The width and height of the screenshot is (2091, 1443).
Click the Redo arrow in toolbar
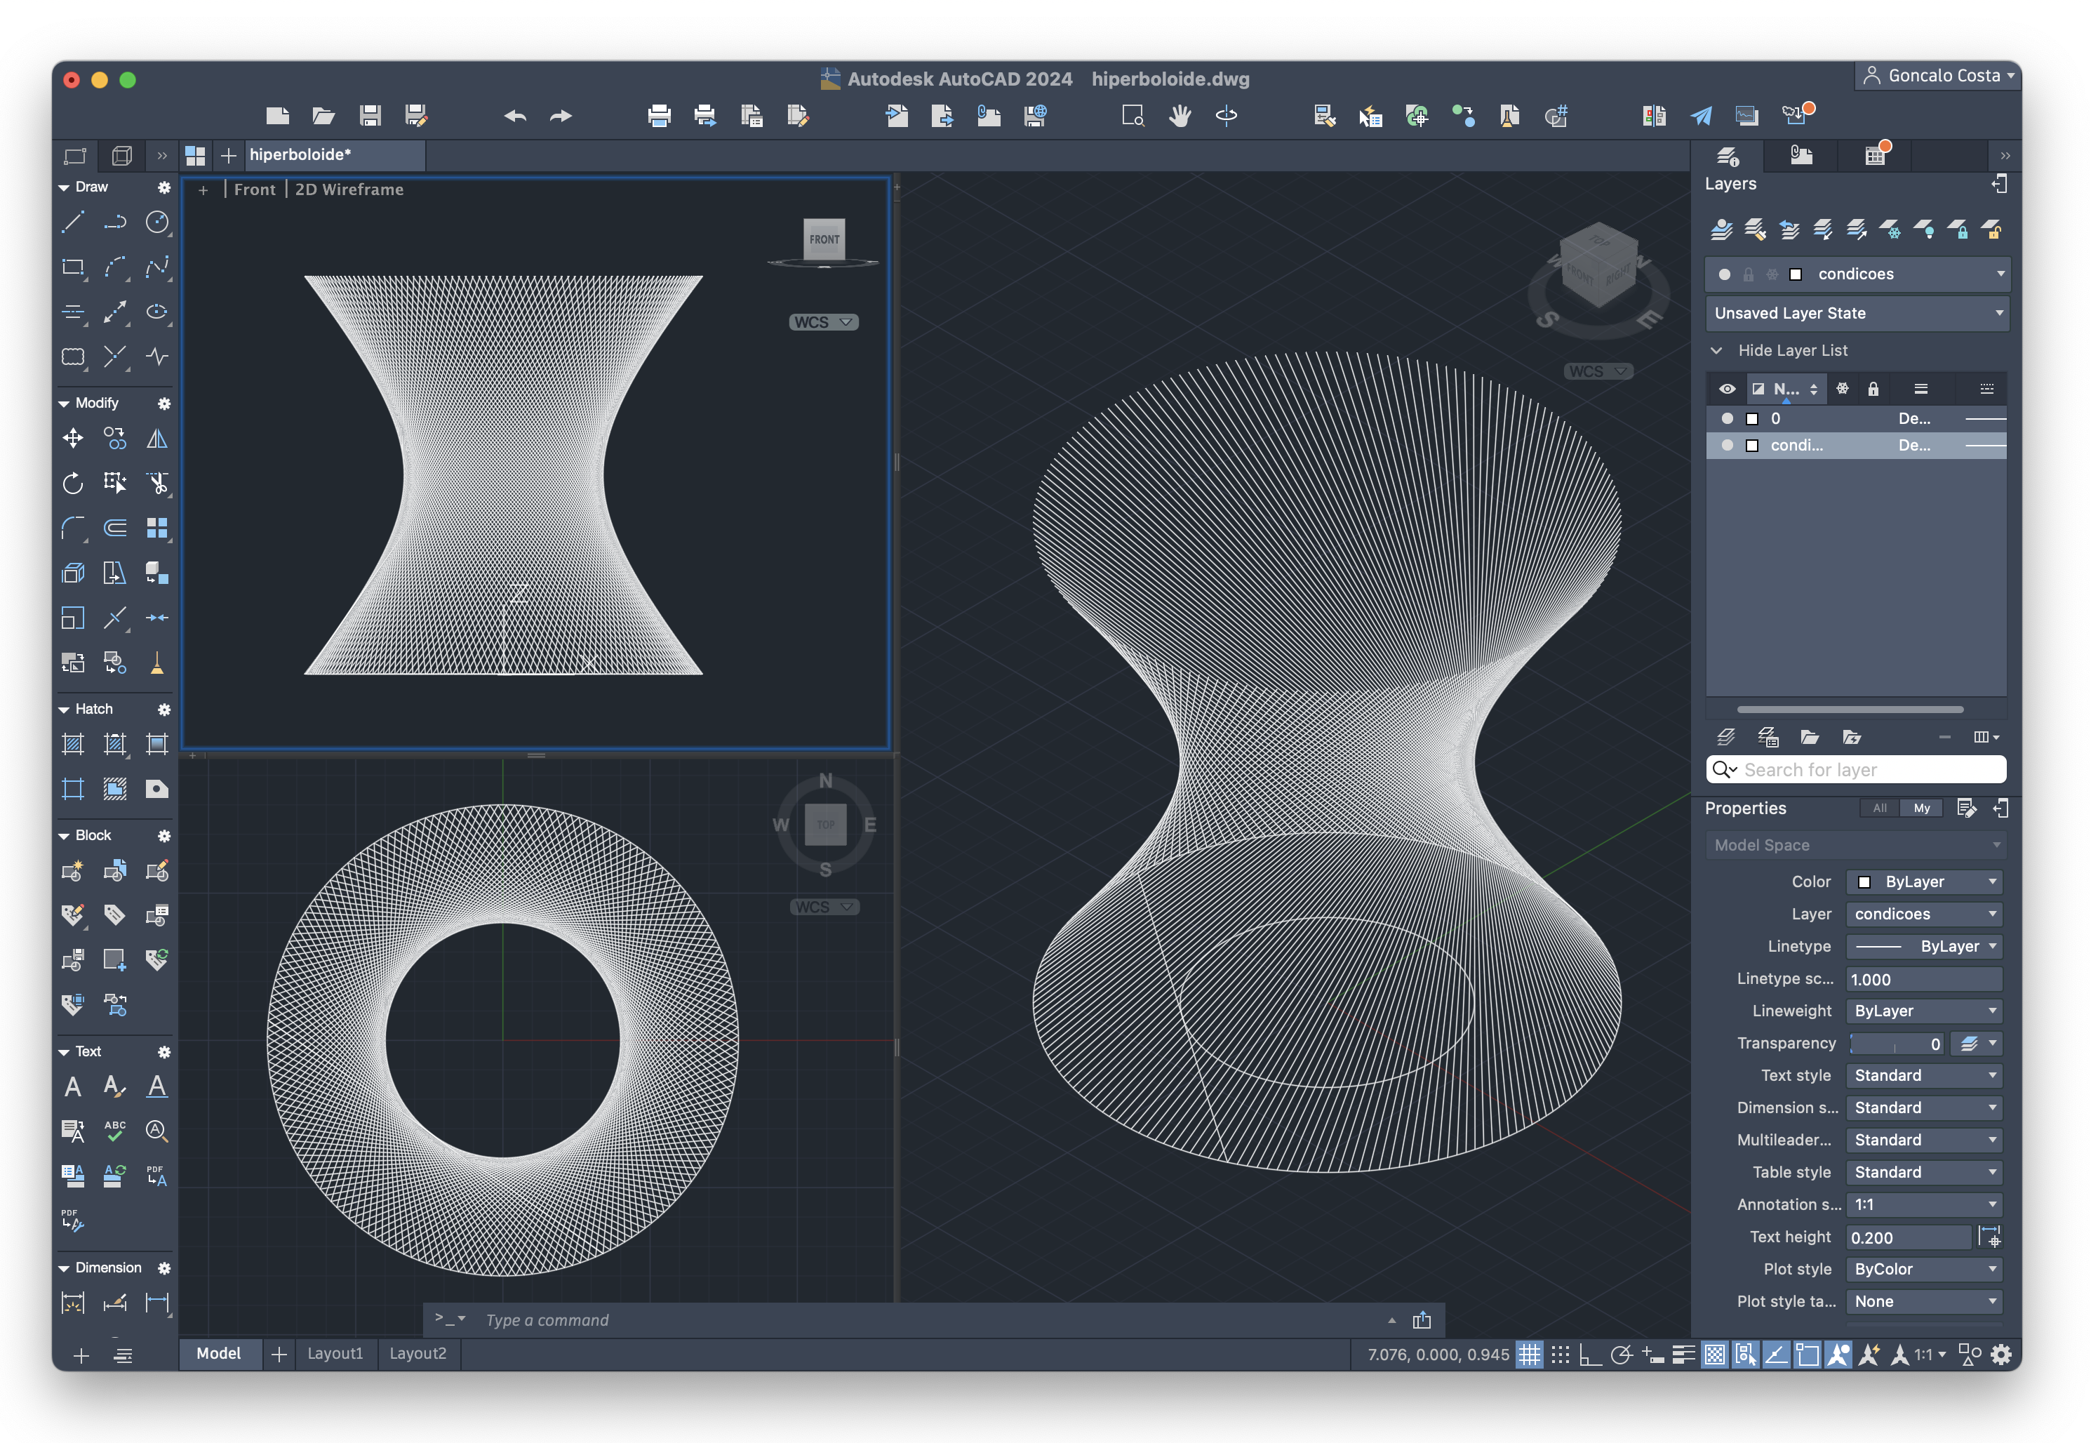tap(561, 116)
